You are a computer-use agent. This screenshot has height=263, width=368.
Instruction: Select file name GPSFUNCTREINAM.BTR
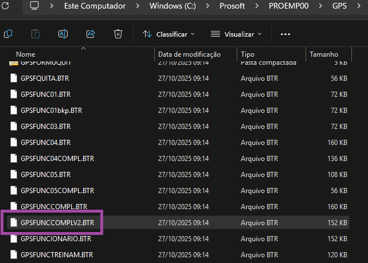[57, 254]
